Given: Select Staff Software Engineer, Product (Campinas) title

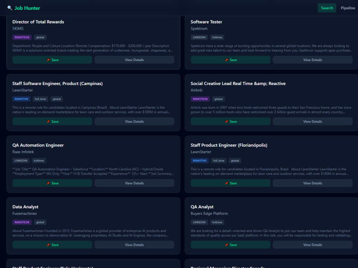Looking at the screenshot, I should click(x=58, y=84).
